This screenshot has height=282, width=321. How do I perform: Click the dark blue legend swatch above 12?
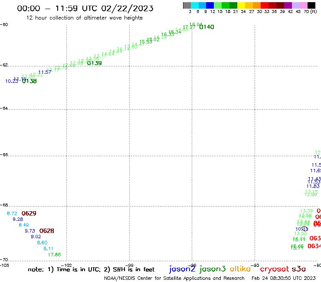pyautogui.click(x=210, y=5)
